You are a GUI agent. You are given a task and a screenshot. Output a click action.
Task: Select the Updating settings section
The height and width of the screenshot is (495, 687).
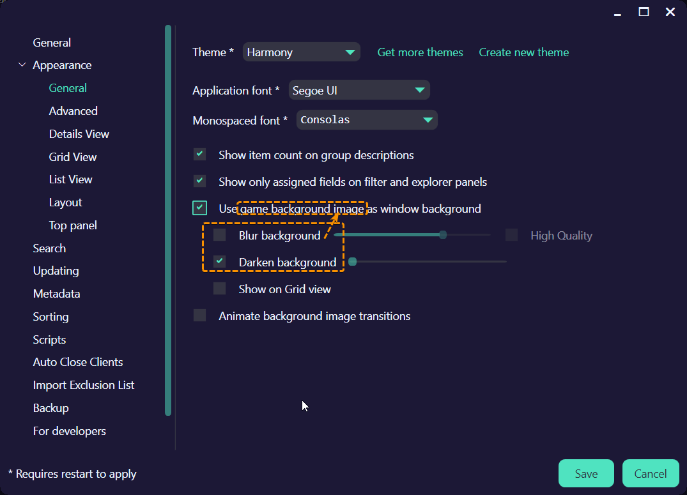pos(56,270)
